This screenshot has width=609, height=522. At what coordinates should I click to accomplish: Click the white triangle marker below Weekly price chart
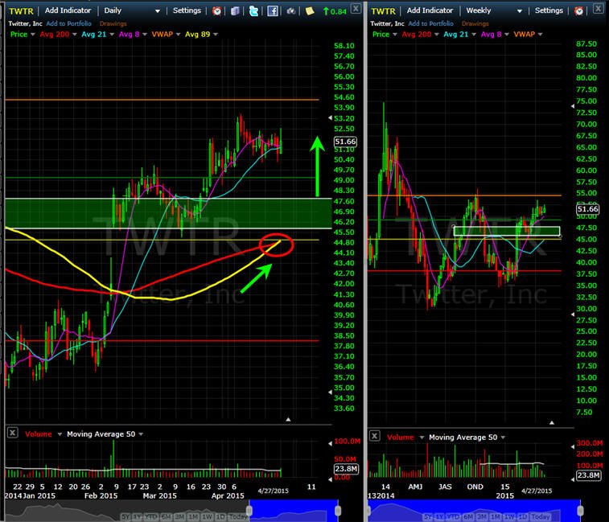coord(552,422)
